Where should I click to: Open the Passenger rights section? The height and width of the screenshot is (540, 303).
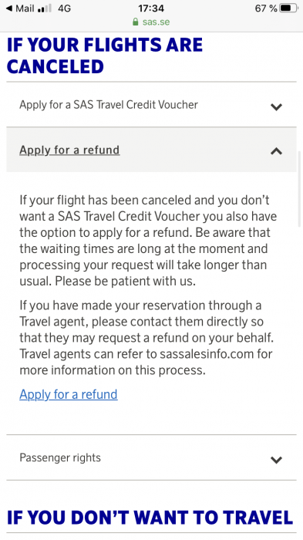[151, 457]
